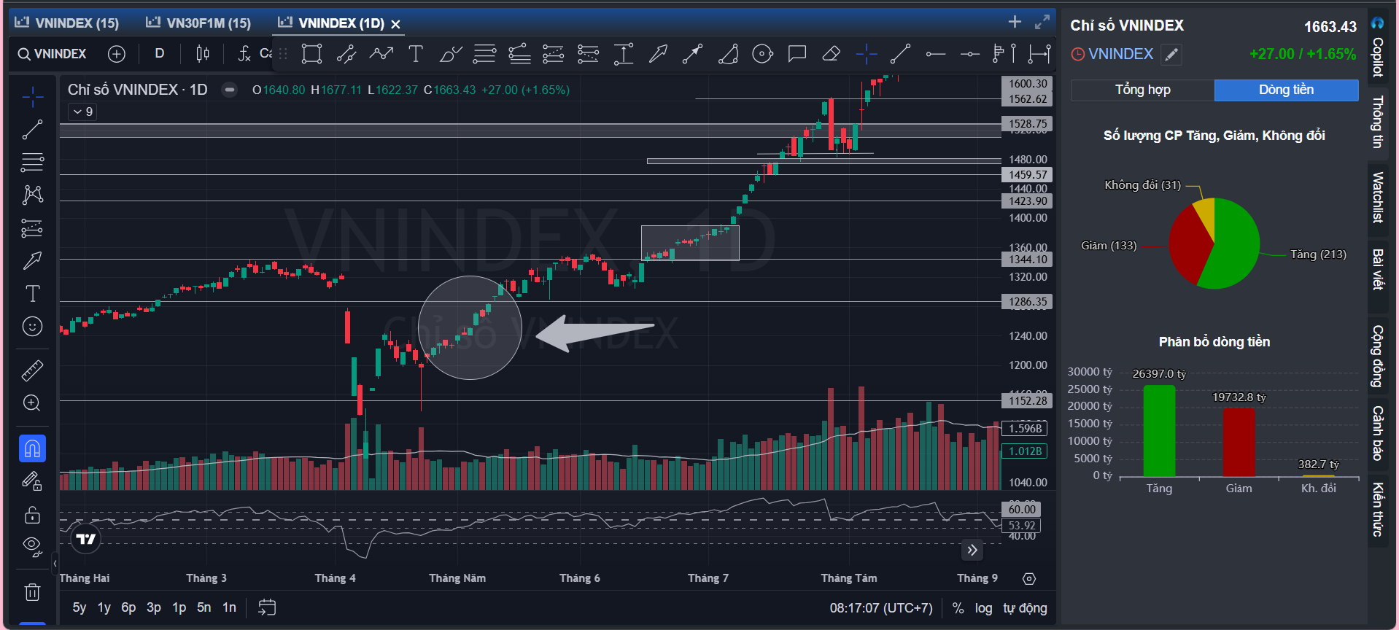Set chart range to 6p

click(x=128, y=608)
